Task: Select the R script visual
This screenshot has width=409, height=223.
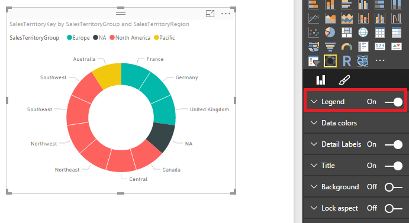Action: click(347, 61)
